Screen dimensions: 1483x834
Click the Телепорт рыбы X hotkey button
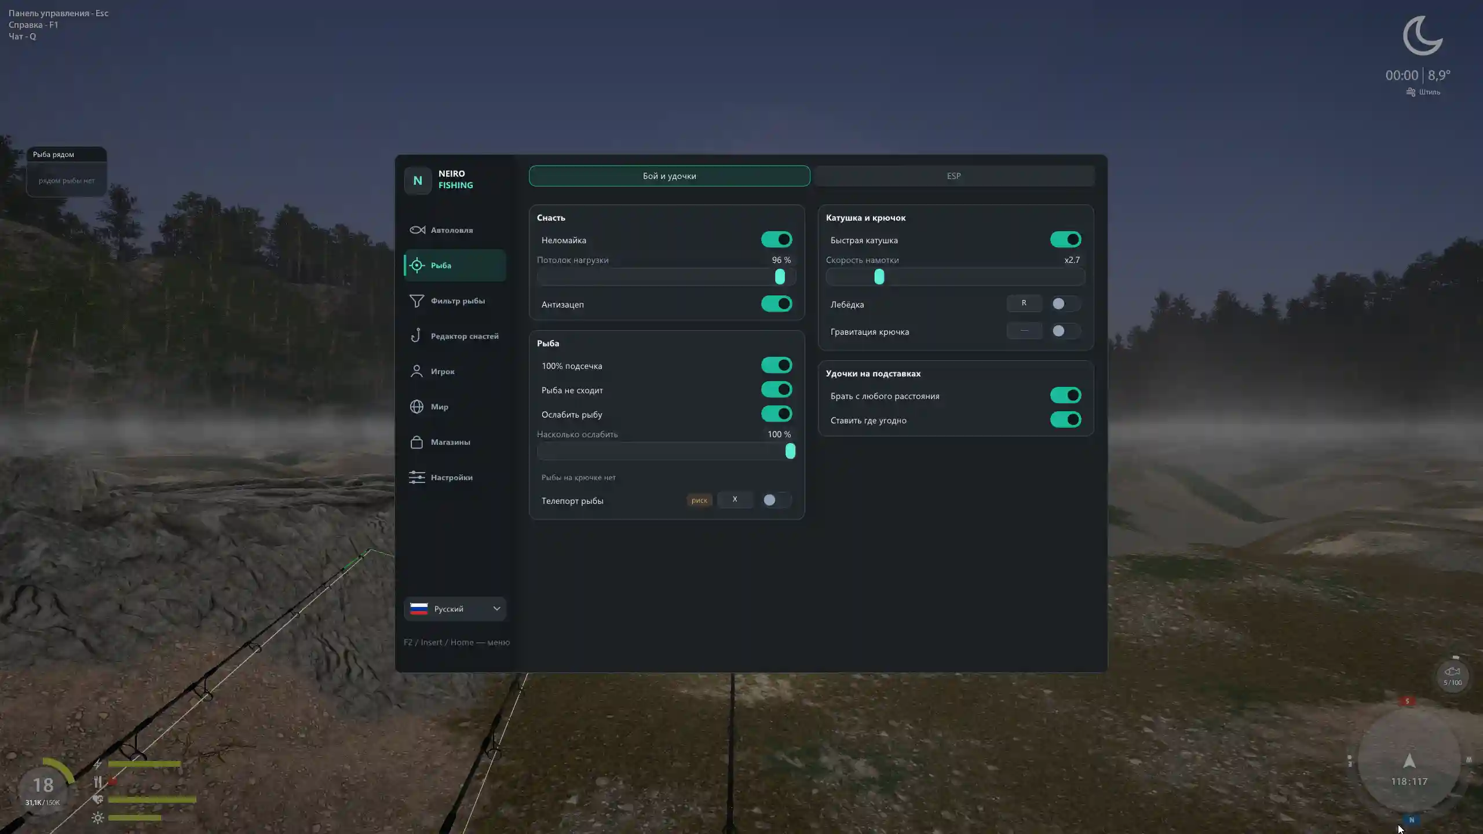735,499
